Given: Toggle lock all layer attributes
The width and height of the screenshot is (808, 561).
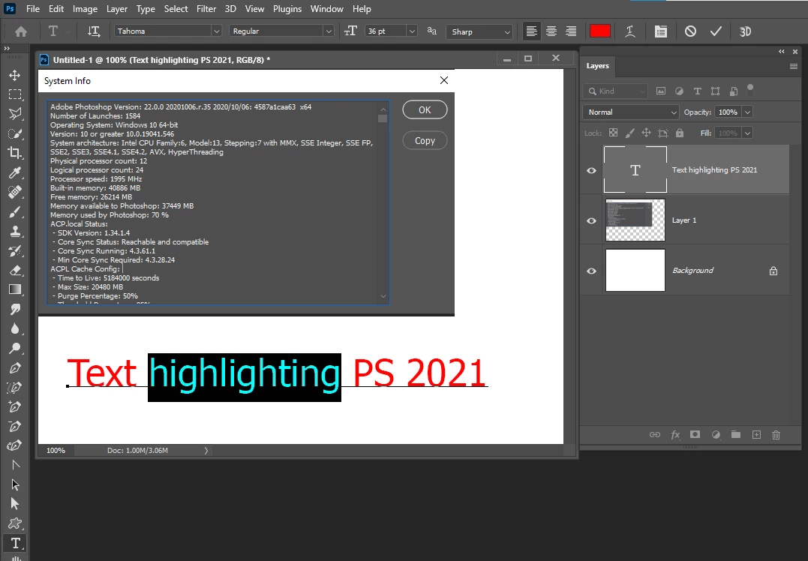Looking at the screenshot, I should 680,133.
